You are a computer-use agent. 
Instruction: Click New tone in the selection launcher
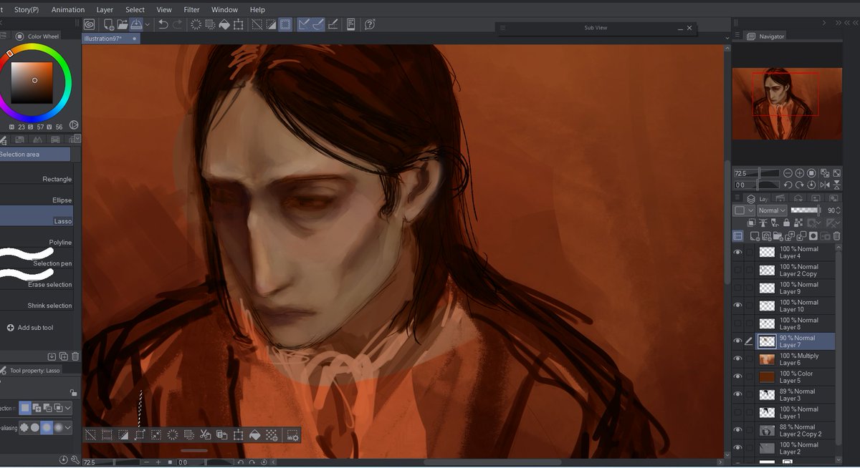272,434
